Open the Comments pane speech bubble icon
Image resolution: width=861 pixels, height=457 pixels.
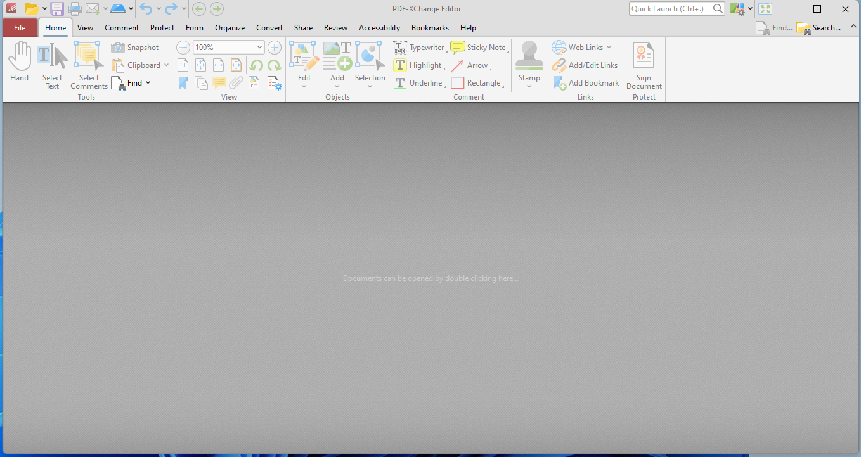219,83
